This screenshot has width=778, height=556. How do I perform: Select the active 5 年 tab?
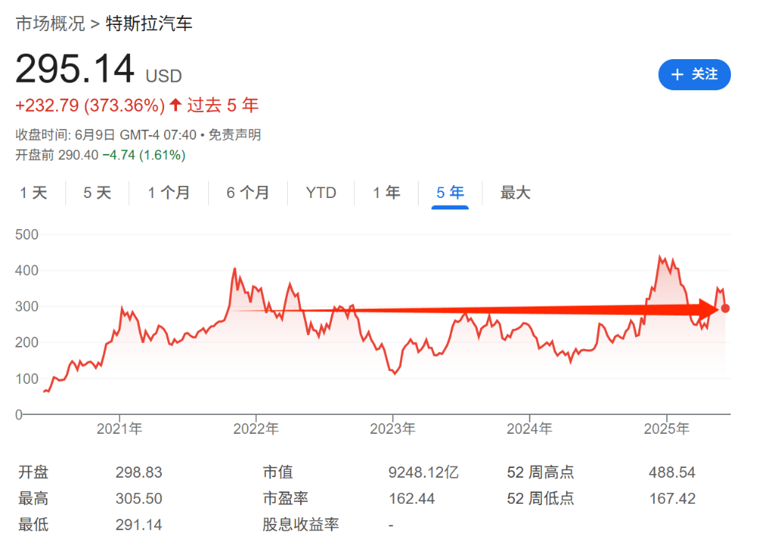click(x=450, y=193)
